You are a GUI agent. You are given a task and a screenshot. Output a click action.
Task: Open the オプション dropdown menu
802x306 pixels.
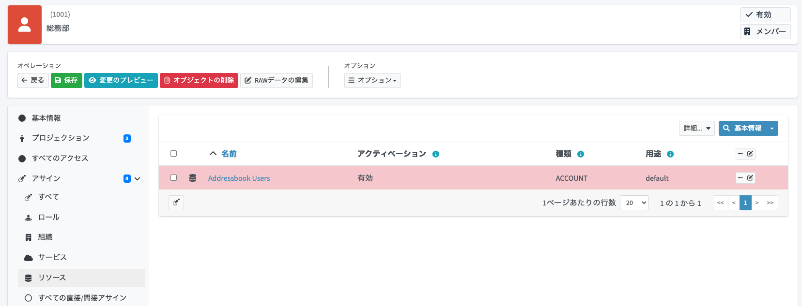click(x=372, y=80)
